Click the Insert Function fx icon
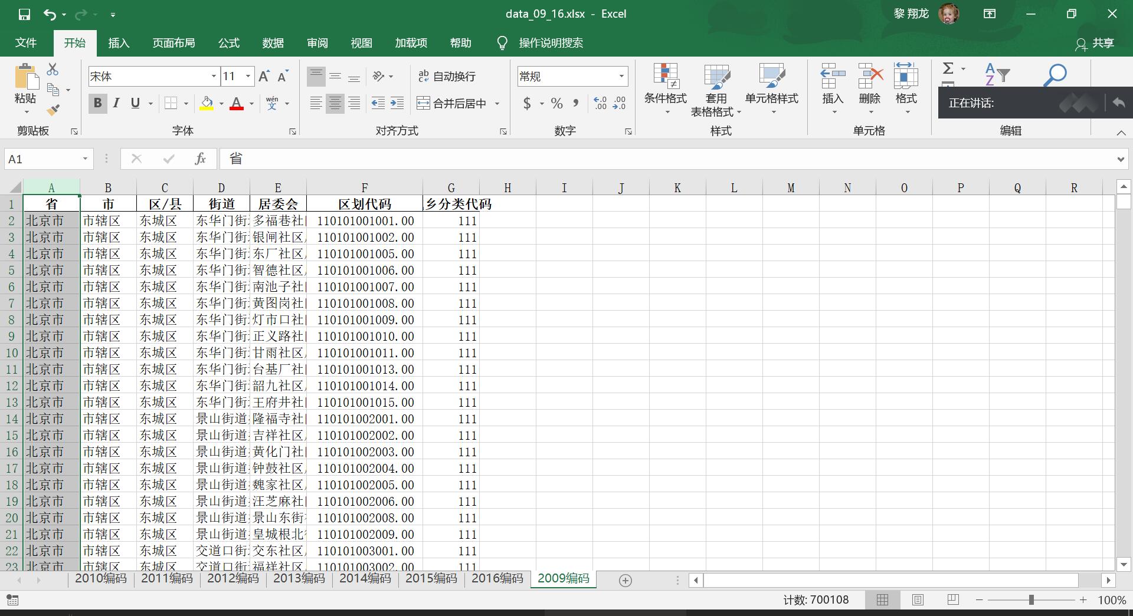Screen dimensions: 1133x616 click(200, 159)
